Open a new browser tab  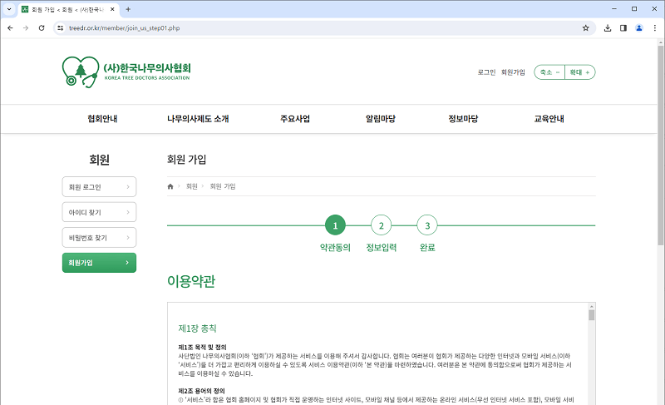(x=128, y=9)
